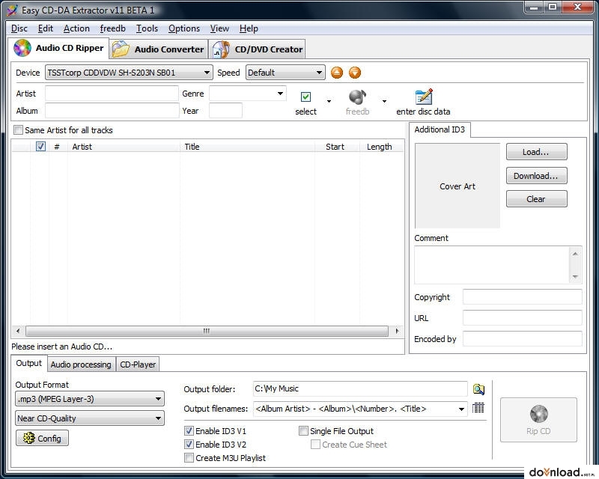Click the orange eject disc button
The height and width of the screenshot is (479, 599).
click(336, 73)
